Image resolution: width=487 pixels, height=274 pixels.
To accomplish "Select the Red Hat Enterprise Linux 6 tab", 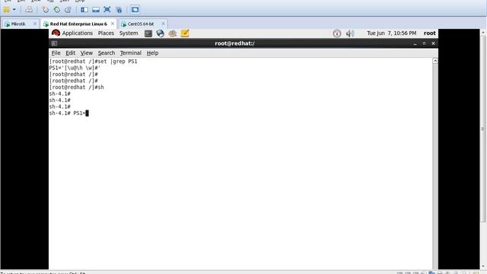I will coord(78,24).
